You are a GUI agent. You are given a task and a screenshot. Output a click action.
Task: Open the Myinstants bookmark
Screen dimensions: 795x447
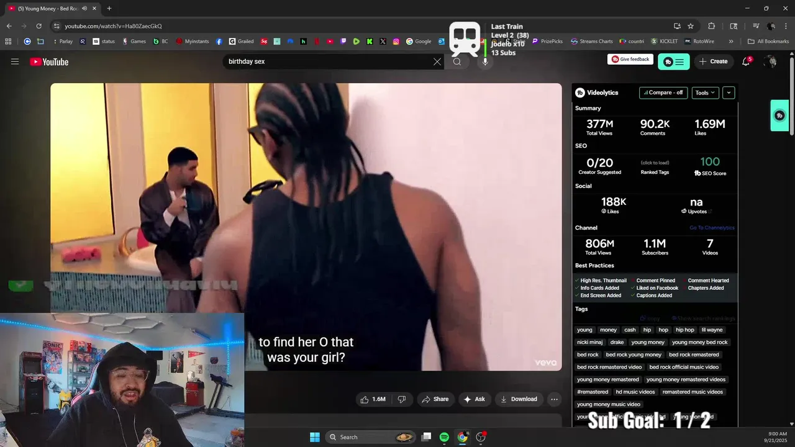pos(193,42)
